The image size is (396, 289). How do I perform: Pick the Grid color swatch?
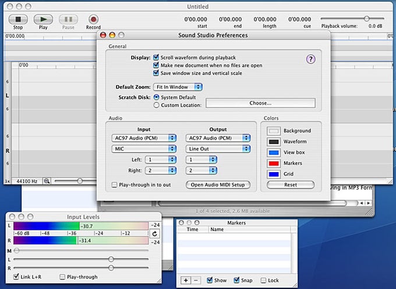274,174
